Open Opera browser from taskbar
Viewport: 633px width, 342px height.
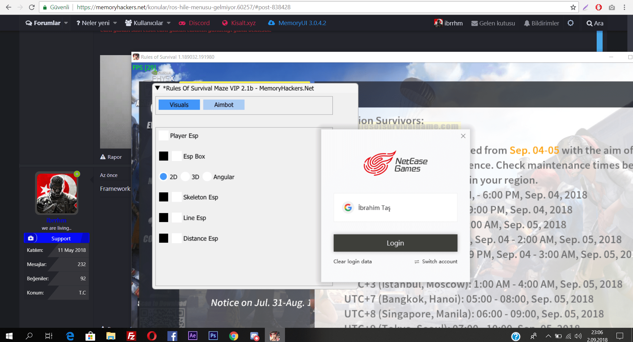coord(152,336)
